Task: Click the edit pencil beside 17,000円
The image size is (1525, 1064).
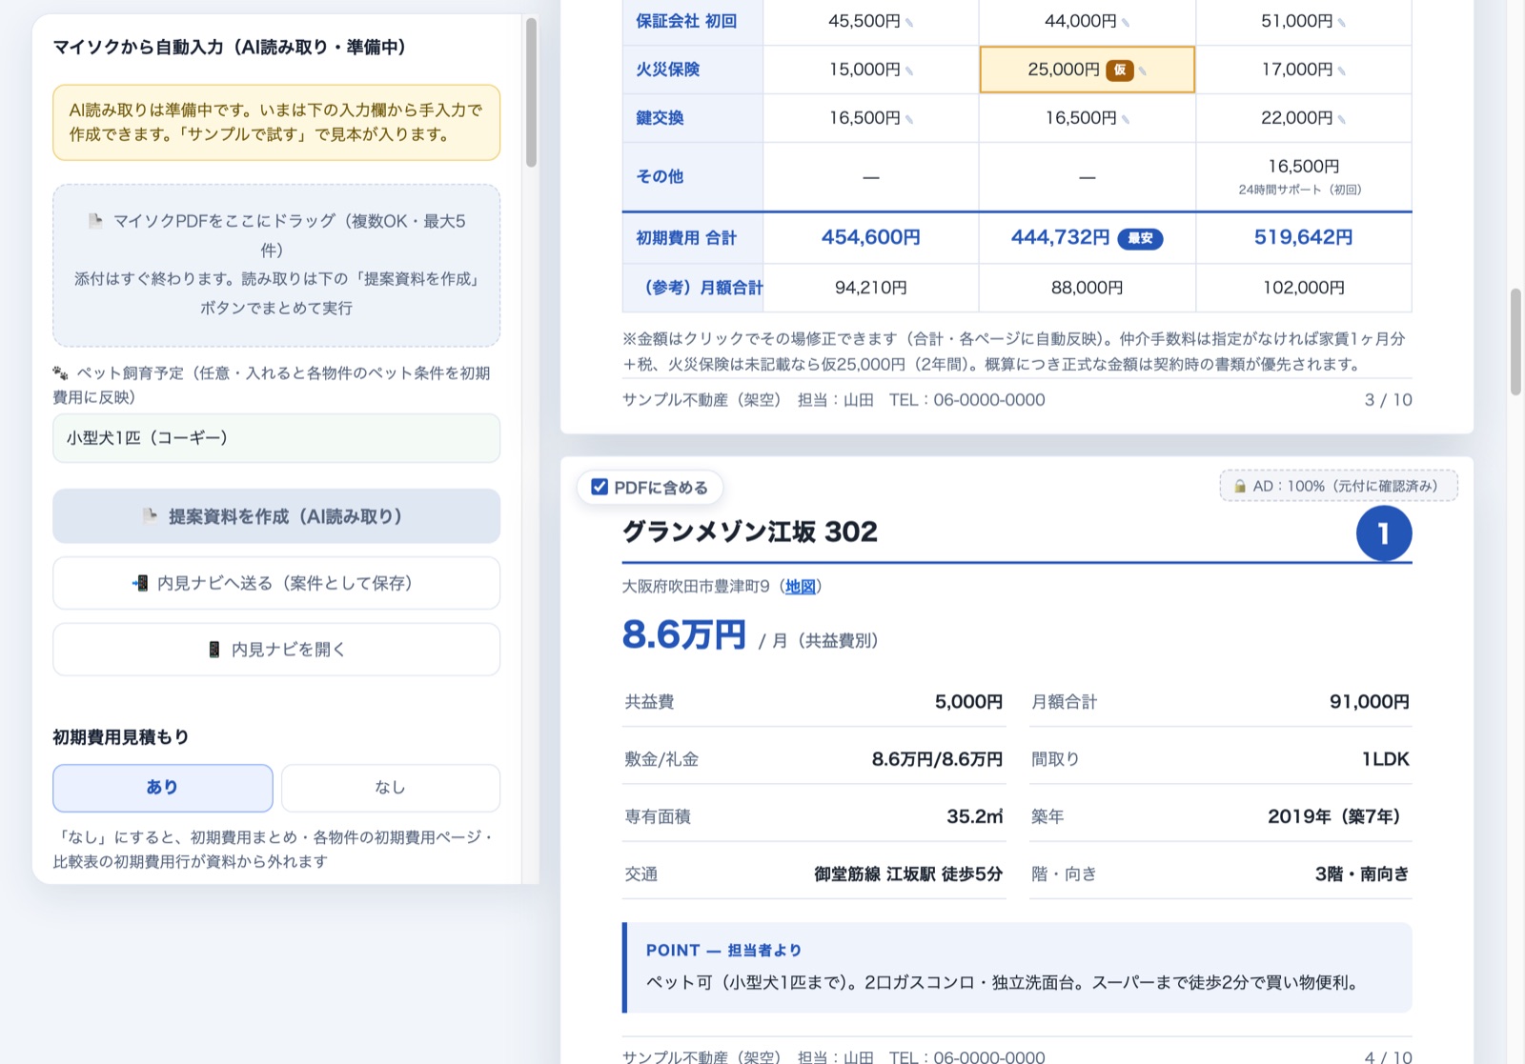Action: click(x=1342, y=70)
